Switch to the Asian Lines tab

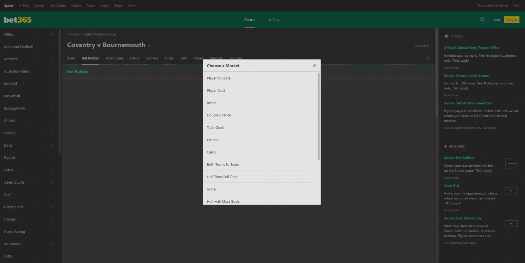pos(114,58)
